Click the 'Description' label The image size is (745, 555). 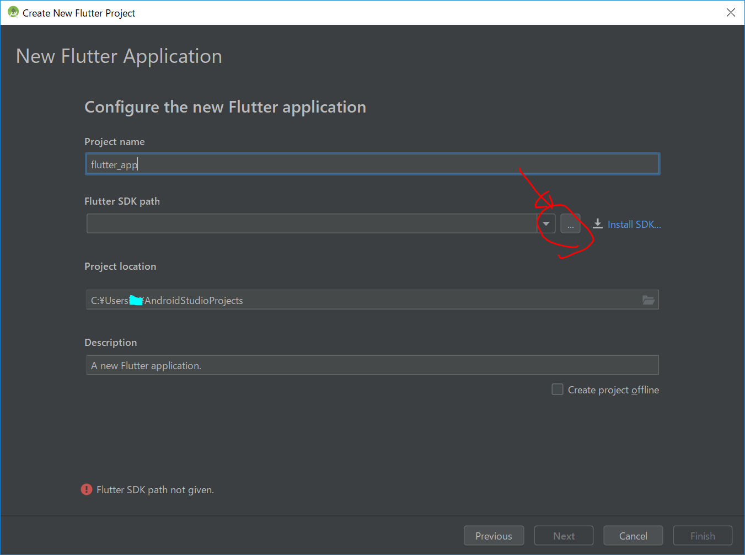point(110,343)
